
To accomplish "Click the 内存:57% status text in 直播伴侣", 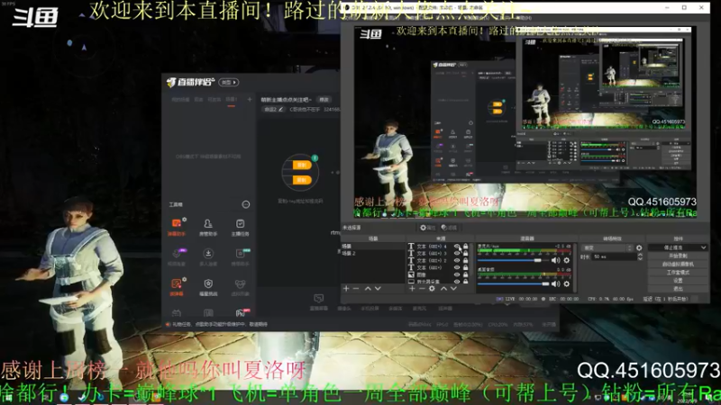I will 523,325.
